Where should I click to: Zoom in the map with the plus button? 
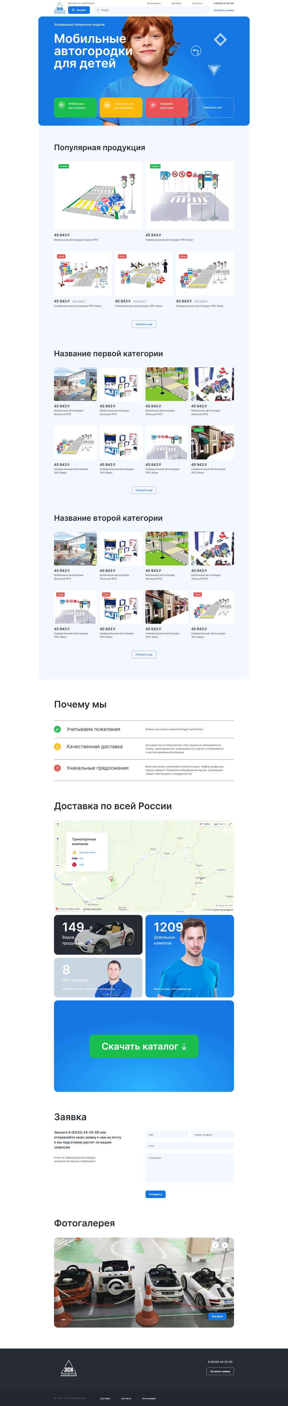point(57,839)
